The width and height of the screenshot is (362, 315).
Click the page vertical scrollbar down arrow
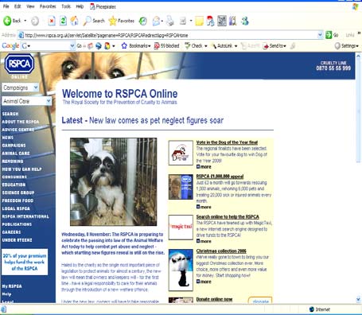pyautogui.click(x=358, y=300)
